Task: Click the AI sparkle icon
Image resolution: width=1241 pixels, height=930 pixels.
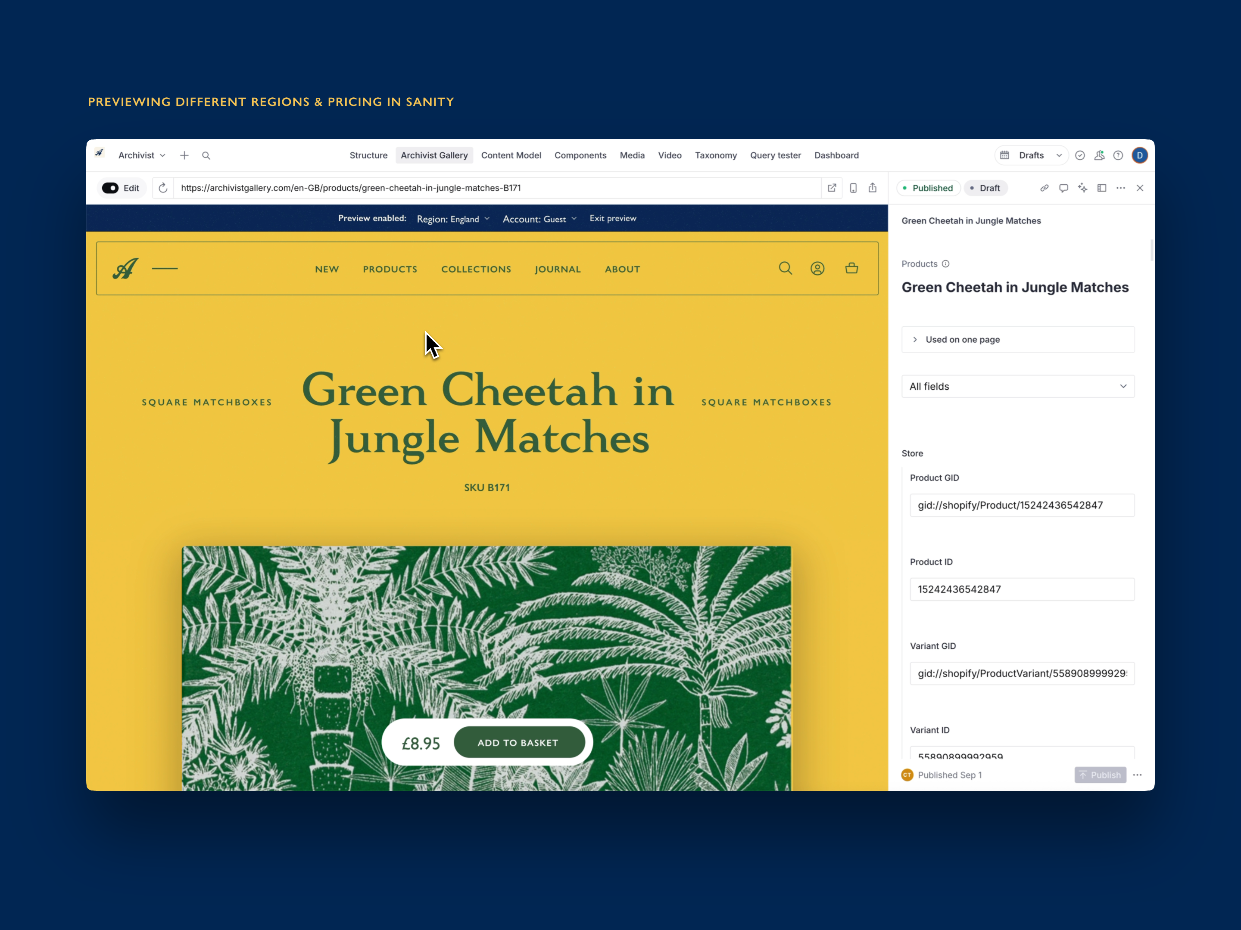Action: click(x=1082, y=188)
